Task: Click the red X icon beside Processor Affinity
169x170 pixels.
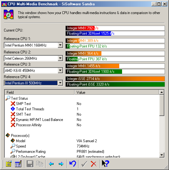Action: [13, 125]
